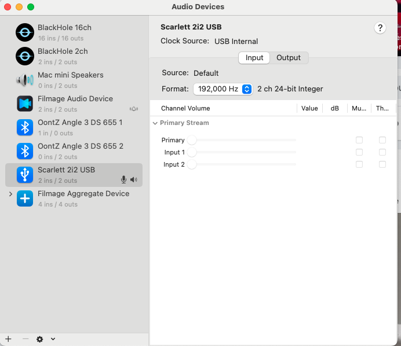401x346 pixels.
Task: Expand the Filmage Aggregate Device row
Action: pyautogui.click(x=10, y=194)
